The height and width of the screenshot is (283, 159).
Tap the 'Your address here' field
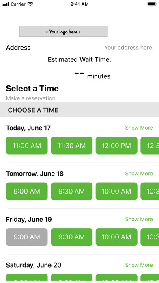point(128,48)
